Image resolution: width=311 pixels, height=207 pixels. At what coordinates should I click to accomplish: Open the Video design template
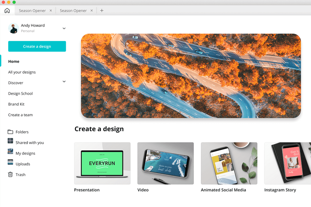[166, 163]
